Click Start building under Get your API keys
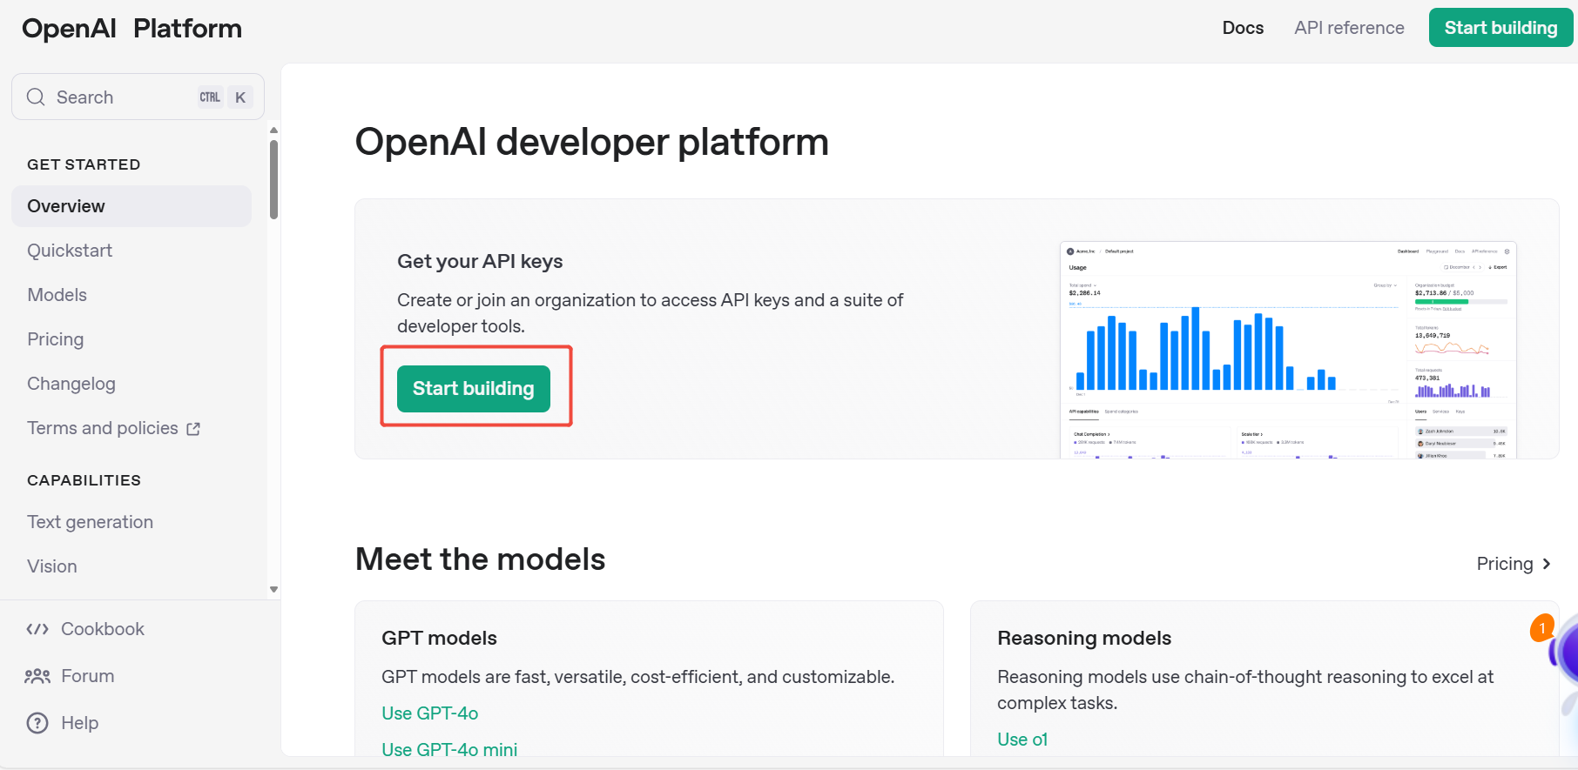 (474, 389)
